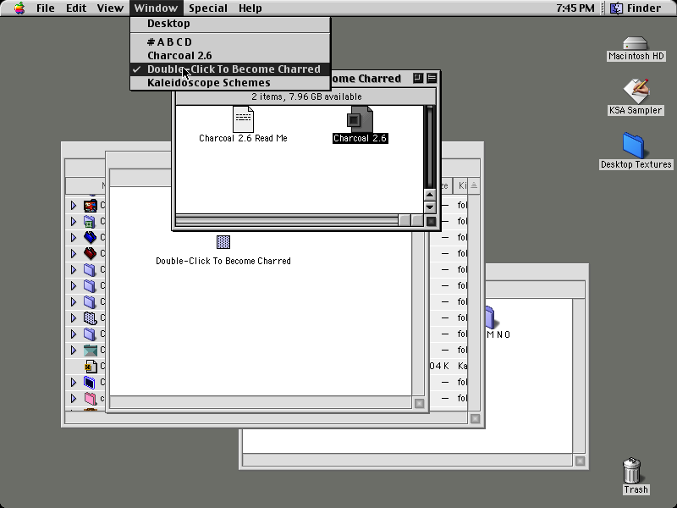The image size is (677, 508).
Task: Select the document icon with yellow badge
Action: tap(91, 367)
